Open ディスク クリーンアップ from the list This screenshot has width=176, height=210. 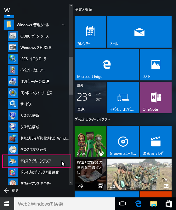(x=36, y=161)
